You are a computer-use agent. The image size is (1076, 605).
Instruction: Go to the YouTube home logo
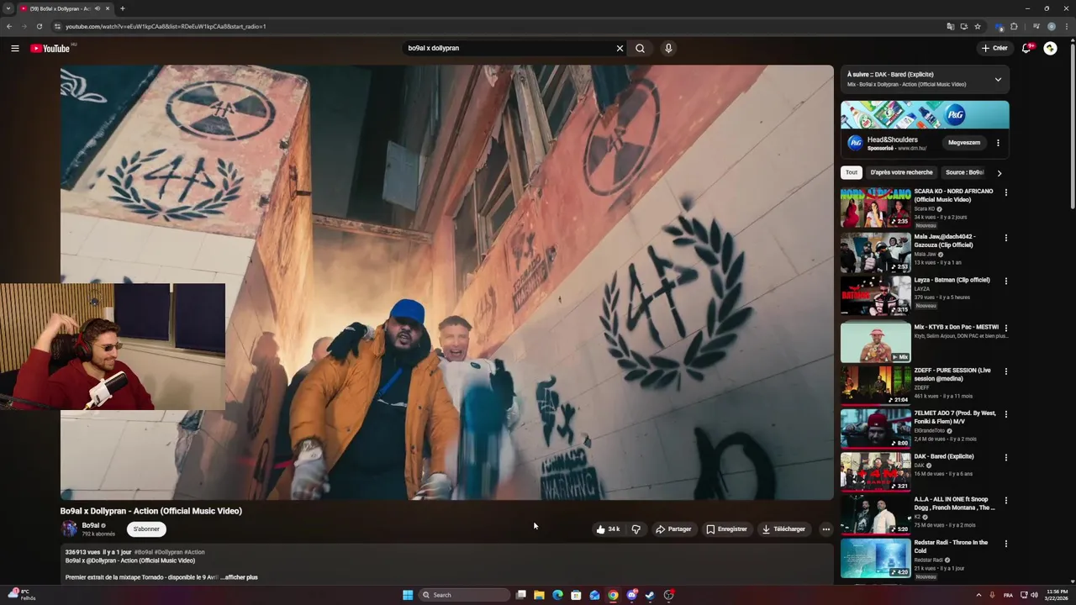(x=50, y=48)
